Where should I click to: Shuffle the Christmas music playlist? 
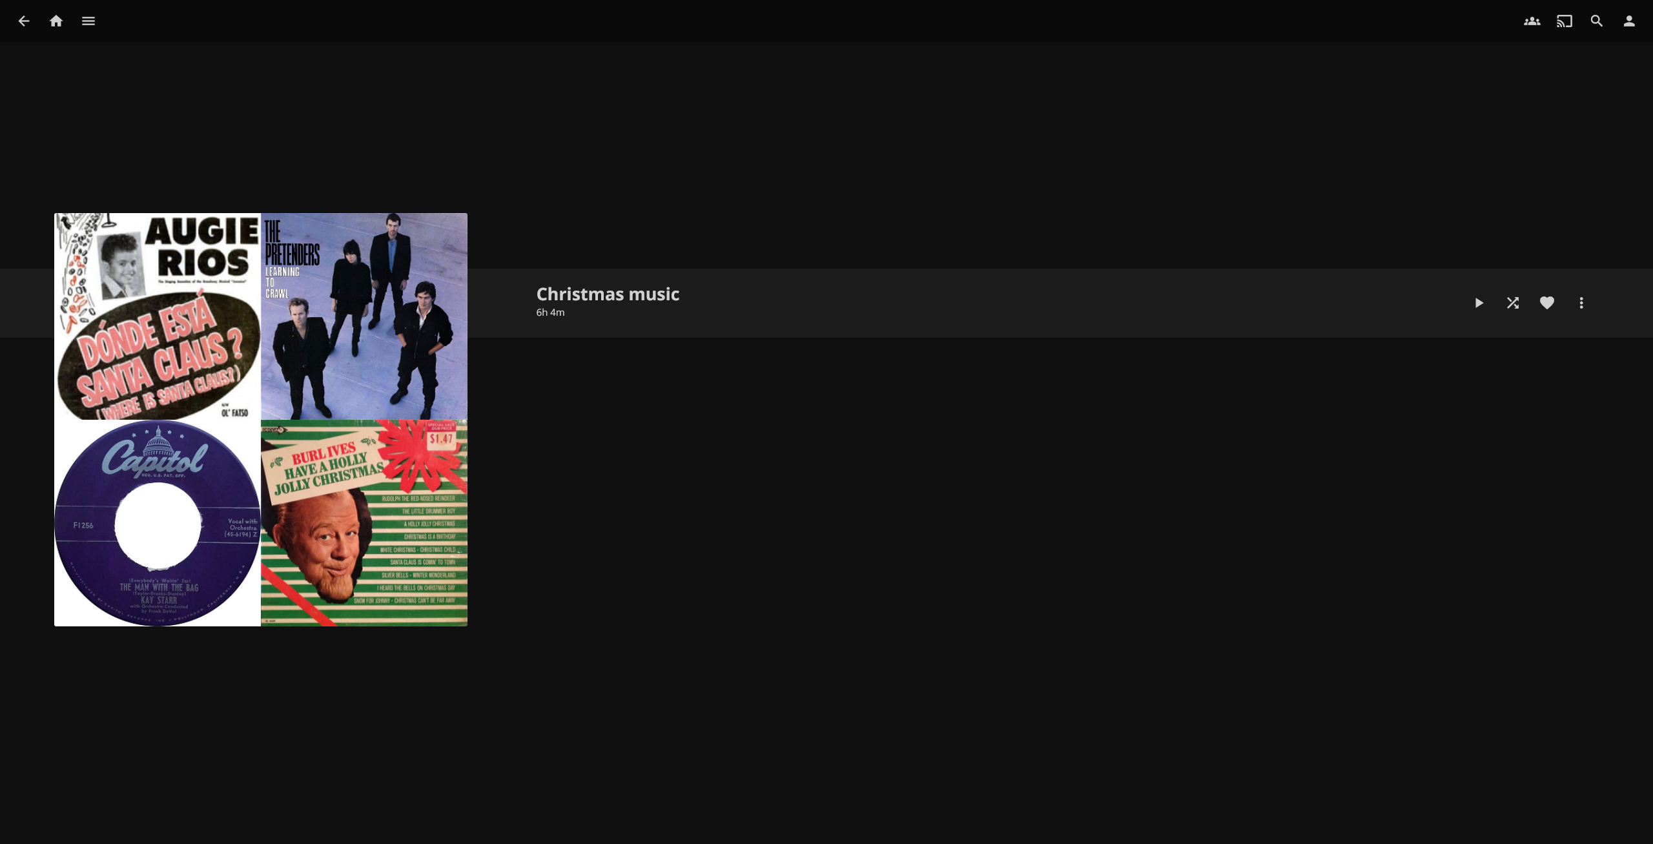pyautogui.click(x=1513, y=303)
